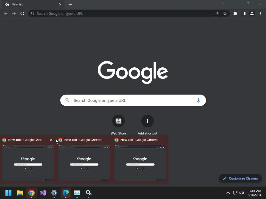
Task: Click the browser forward arrow
Action: pos(14,13)
